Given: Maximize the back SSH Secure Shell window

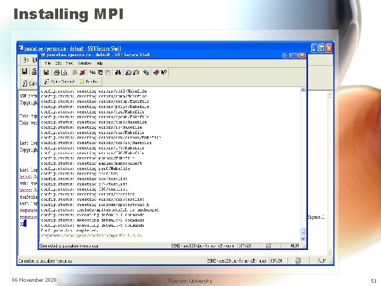Looking at the screenshot, I should (x=322, y=48).
